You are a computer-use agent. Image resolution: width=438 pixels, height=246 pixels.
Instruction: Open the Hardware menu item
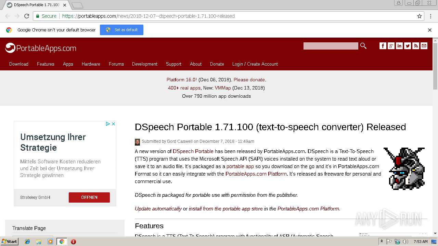91,64
